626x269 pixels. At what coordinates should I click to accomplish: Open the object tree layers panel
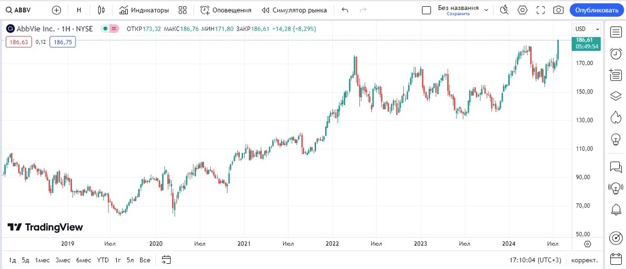pyautogui.click(x=616, y=96)
